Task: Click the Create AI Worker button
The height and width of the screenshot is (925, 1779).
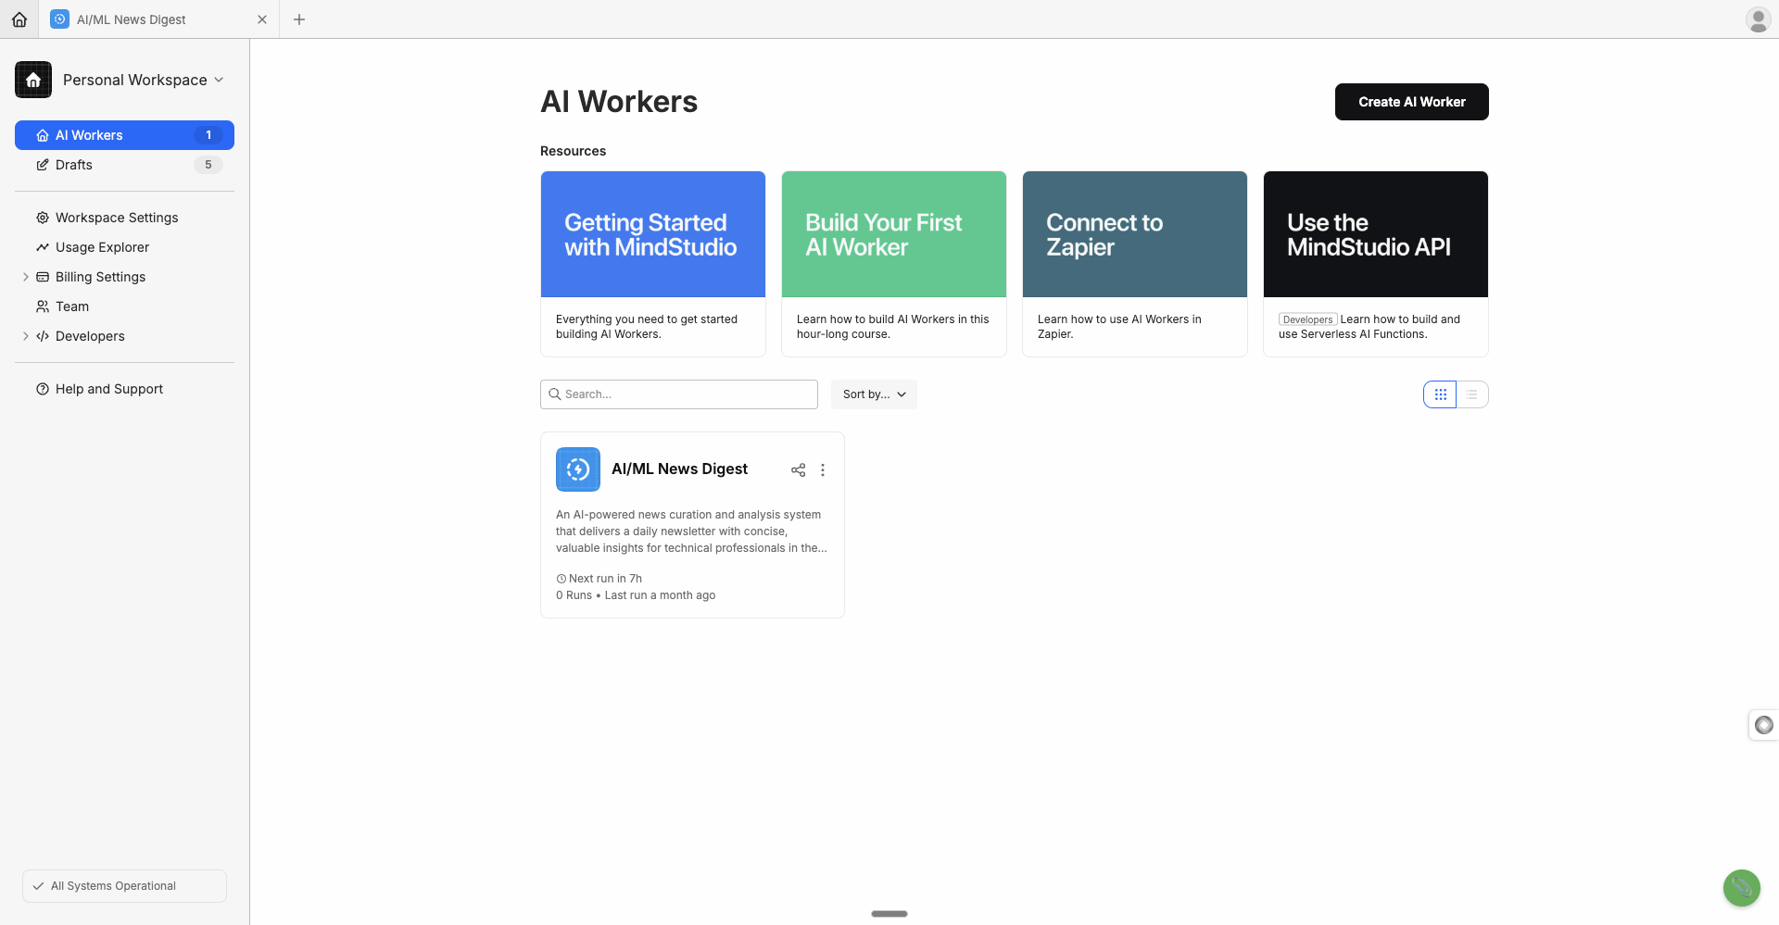Action: tap(1411, 102)
